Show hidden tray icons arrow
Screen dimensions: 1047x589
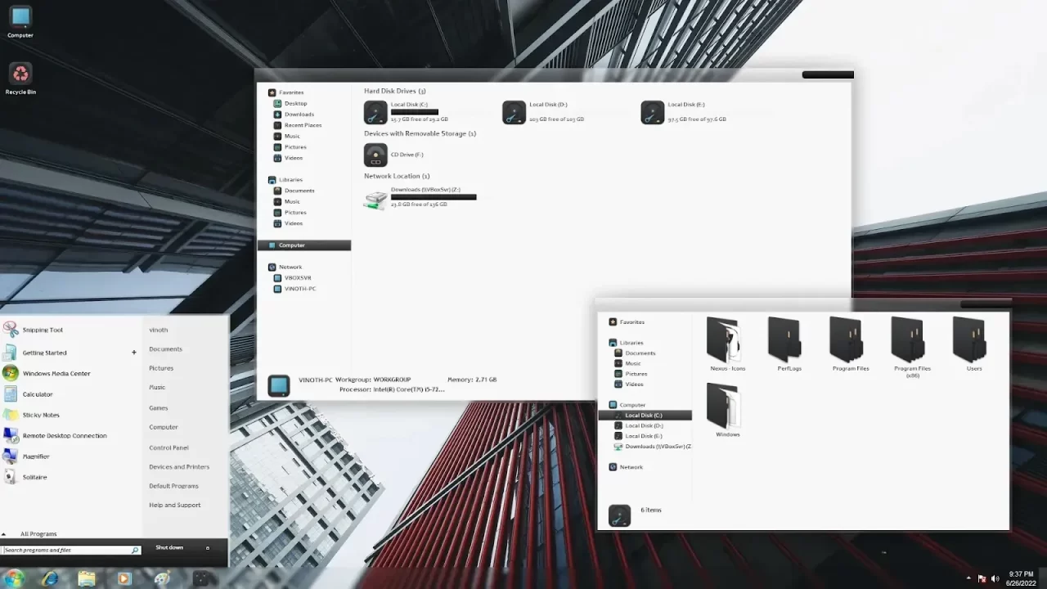pyautogui.click(x=968, y=578)
